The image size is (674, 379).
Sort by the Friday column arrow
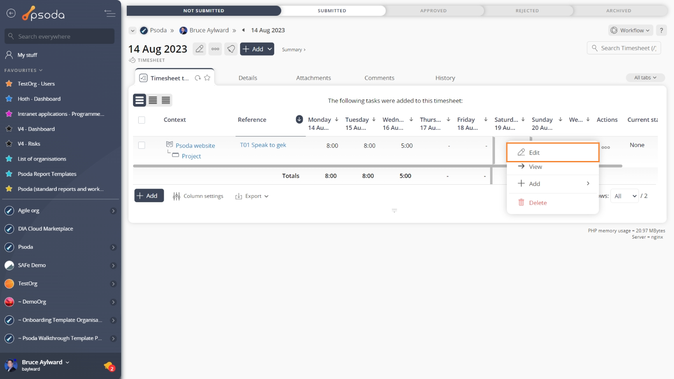pos(486,119)
